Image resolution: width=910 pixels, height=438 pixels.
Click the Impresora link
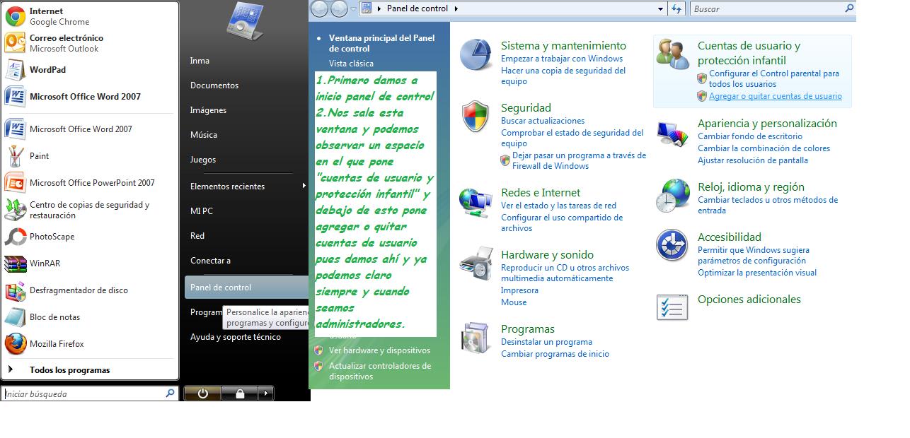pyautogui.click(x=519, y=290)
